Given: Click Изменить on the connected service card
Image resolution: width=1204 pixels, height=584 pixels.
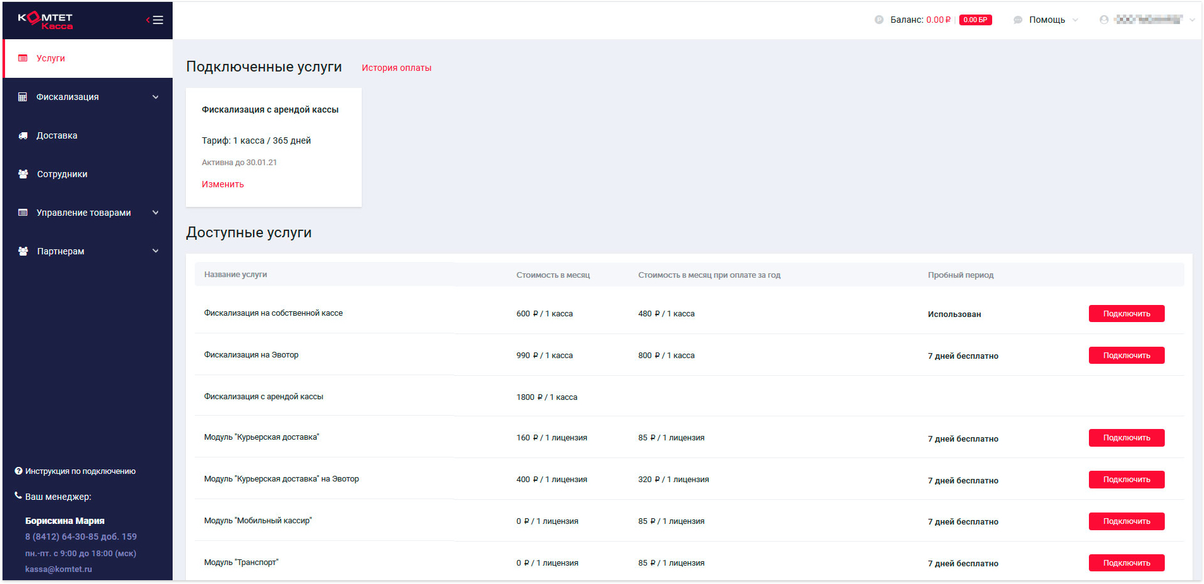Looking at the screenshot, I should click(x=223, y=184).
